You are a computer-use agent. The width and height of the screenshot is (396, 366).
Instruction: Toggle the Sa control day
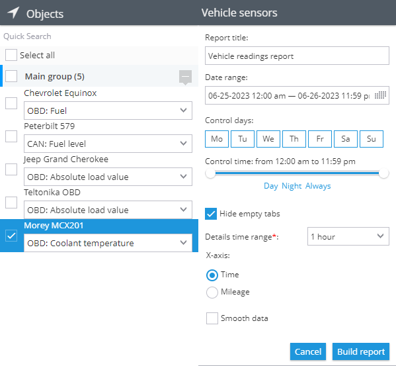click(x=346, y=139)
